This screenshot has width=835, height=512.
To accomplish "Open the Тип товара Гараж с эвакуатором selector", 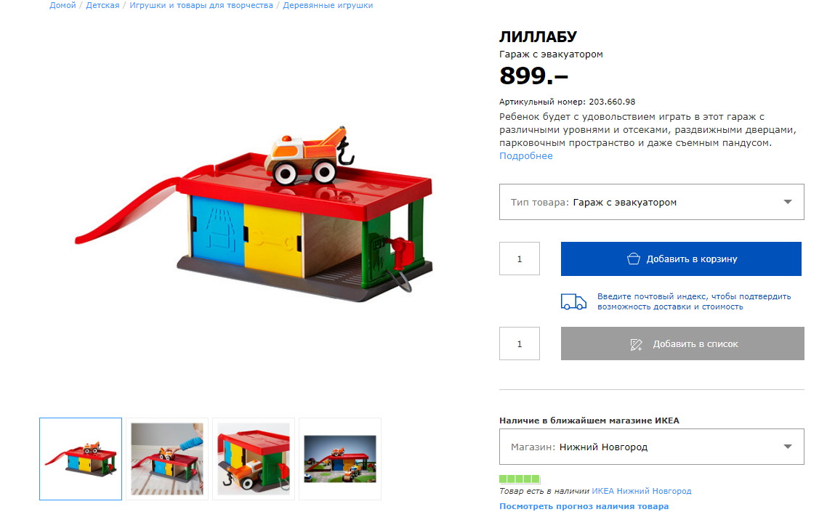I will pos(651,202).
